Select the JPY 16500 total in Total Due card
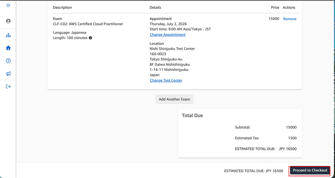Screen dimensions: 335x178 pos(288,149)
